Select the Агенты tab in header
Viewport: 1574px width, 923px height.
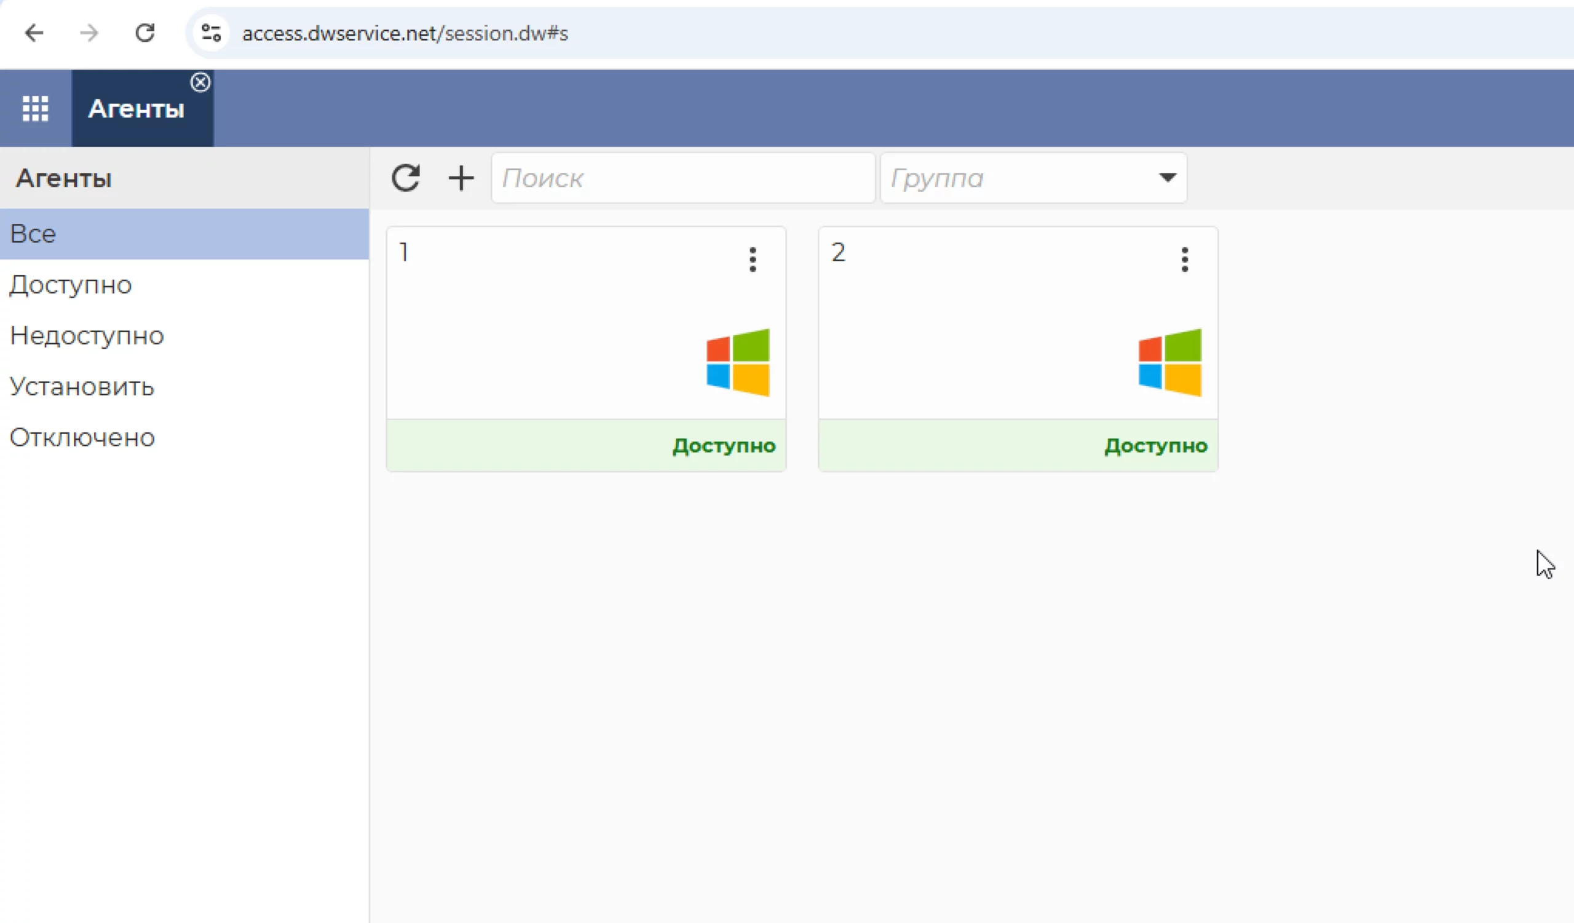(136, 109)
